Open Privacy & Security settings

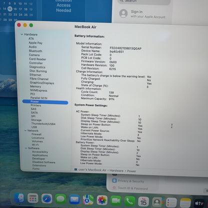point(128,181)
